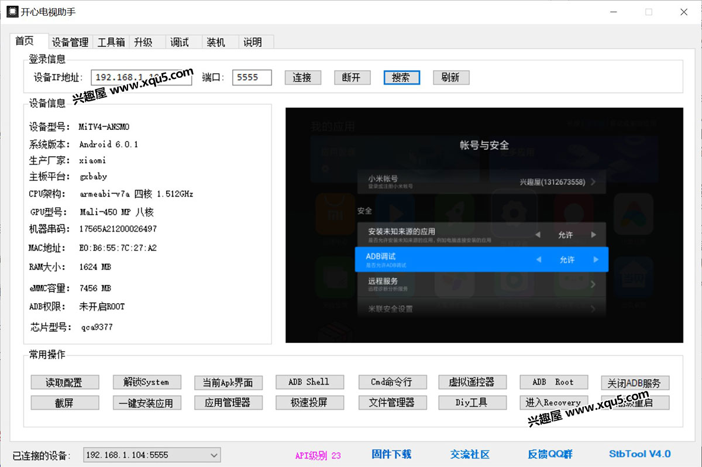
Task: Click the StbTool V4.0 link
Action: [x=640, y=454]
